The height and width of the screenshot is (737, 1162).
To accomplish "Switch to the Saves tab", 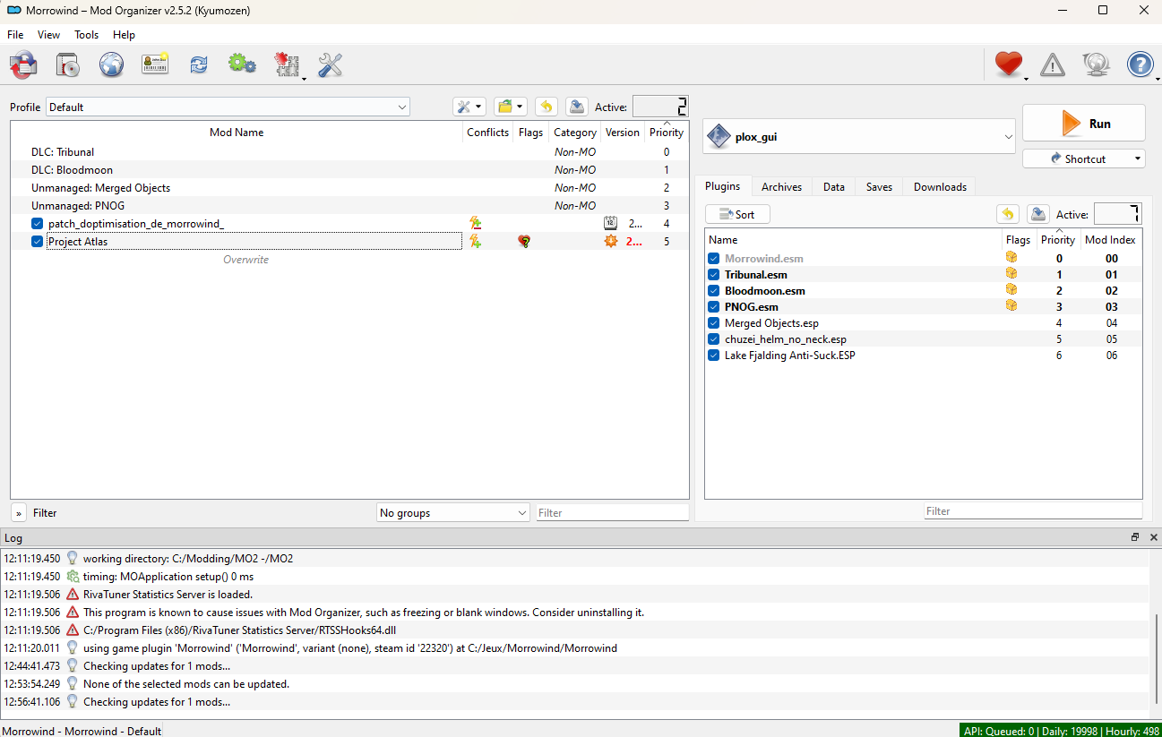I will pos(879,186).
